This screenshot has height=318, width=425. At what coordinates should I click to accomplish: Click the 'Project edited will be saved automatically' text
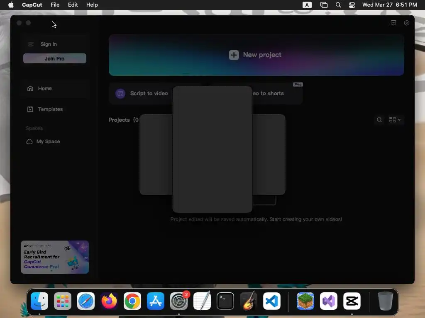[256, 219]
